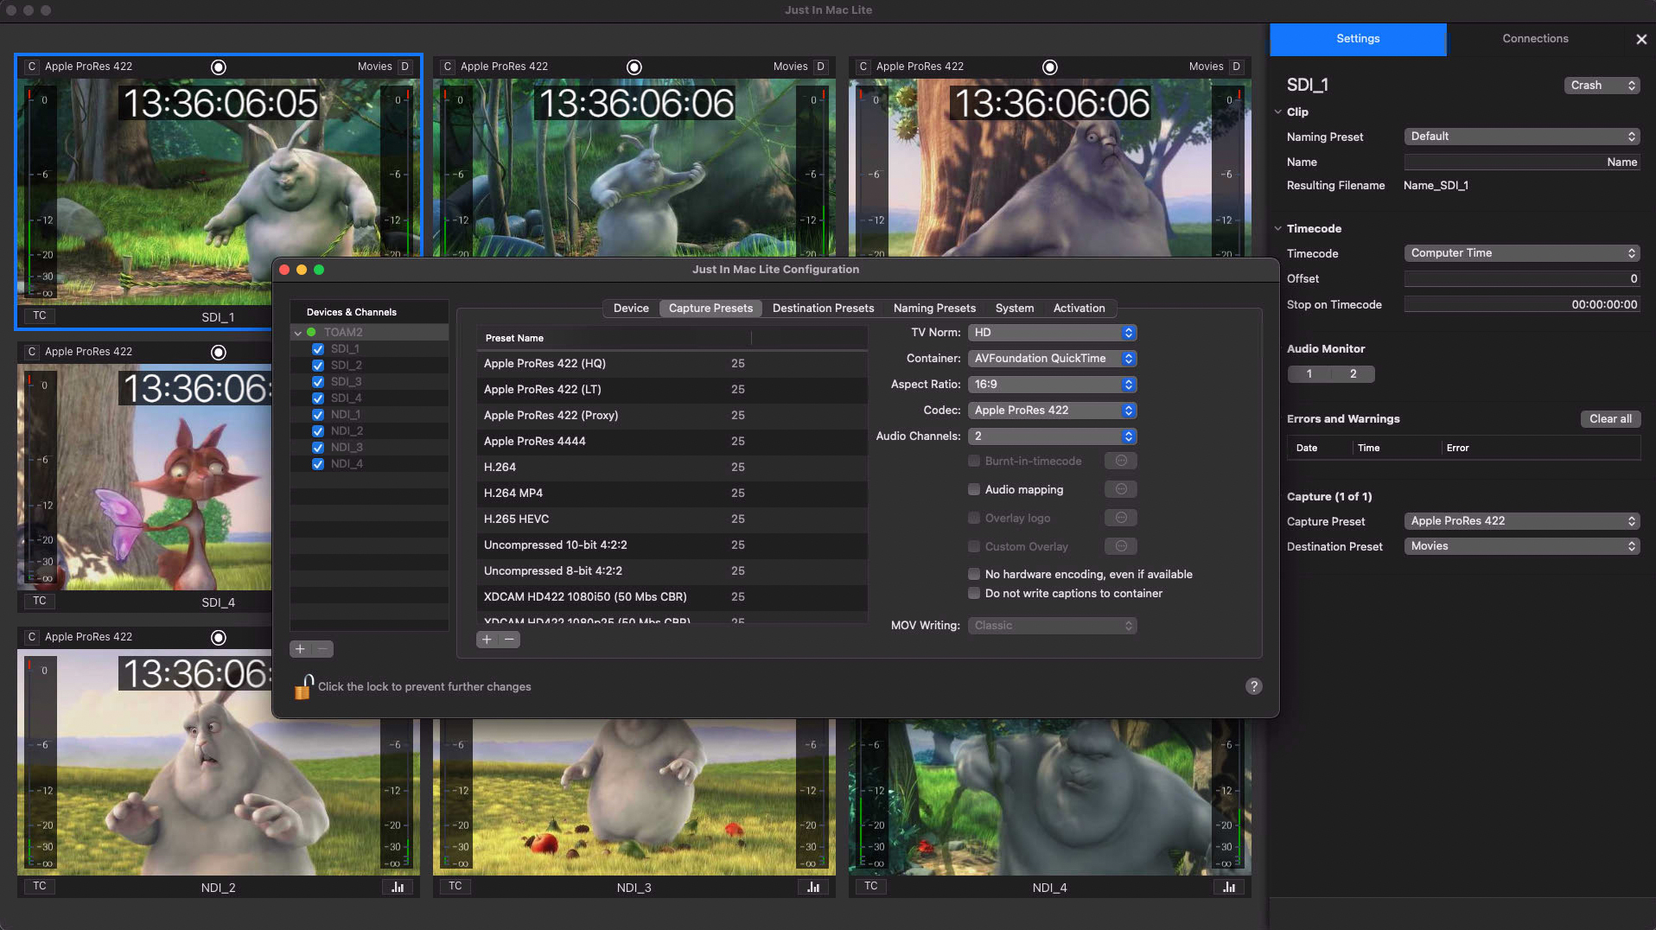Viewport: 1656px width, 930px height.
Task: Open the Connections tab
Action: [1535, 39]
